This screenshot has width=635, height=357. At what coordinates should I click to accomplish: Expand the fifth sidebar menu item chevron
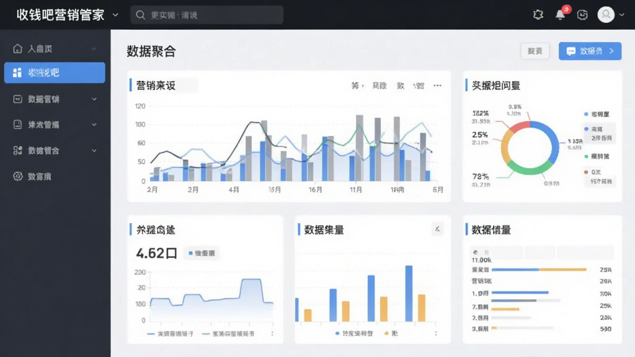pos(94,151)
